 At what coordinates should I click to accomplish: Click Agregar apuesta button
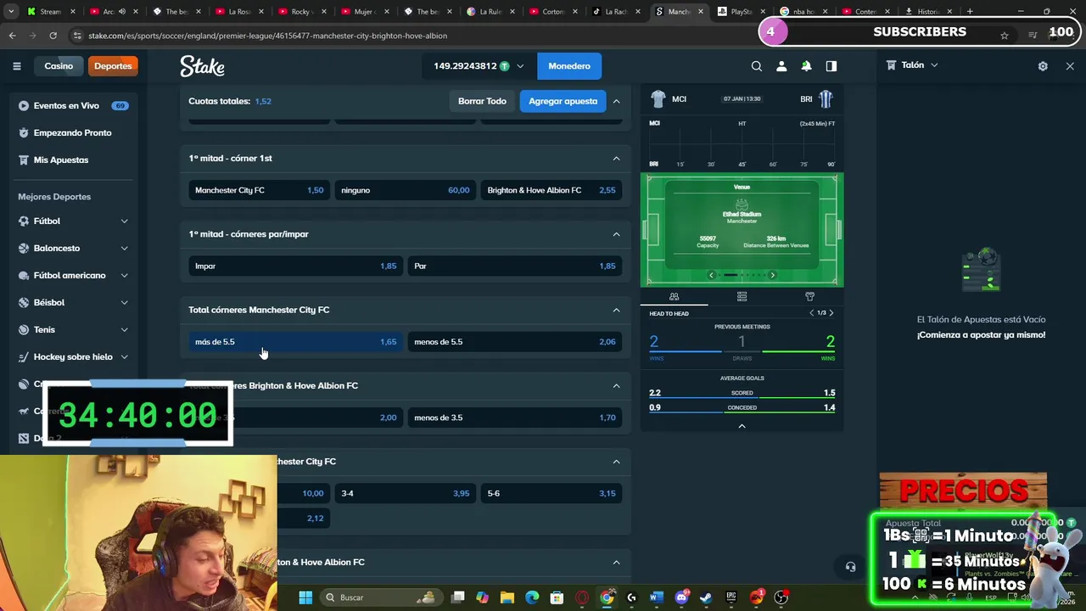[x=563, y=101]
